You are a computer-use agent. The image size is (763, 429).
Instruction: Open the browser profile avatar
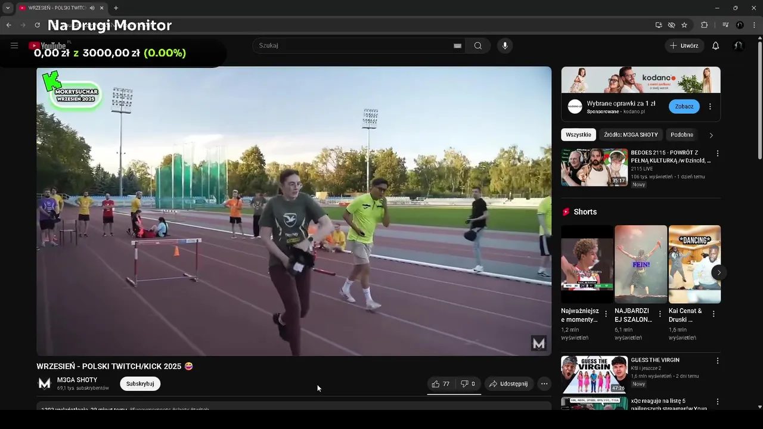(x=740, y=25)
